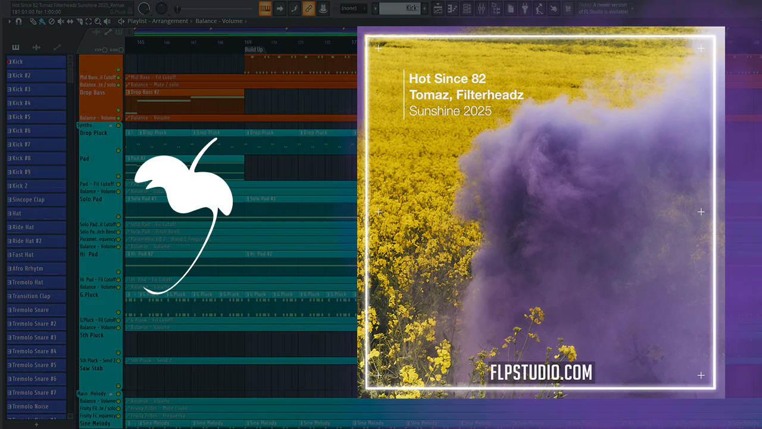This screenshot has width=762, height=429.
Task: Toggle typing keyboard to piano icon
Action: pyautogui.click(x=265, y=8)
